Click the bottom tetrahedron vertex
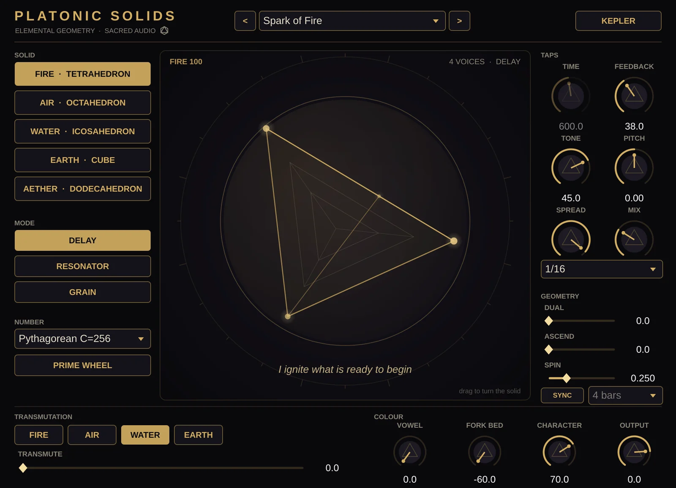The image size is (676, 488). pyautogui.click(x=288, y=316)
